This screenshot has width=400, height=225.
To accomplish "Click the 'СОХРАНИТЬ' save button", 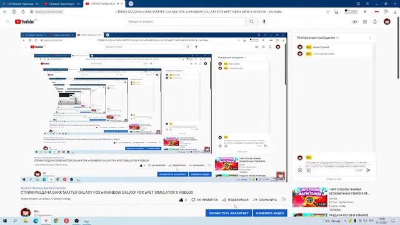I will [x=265, y=200].
